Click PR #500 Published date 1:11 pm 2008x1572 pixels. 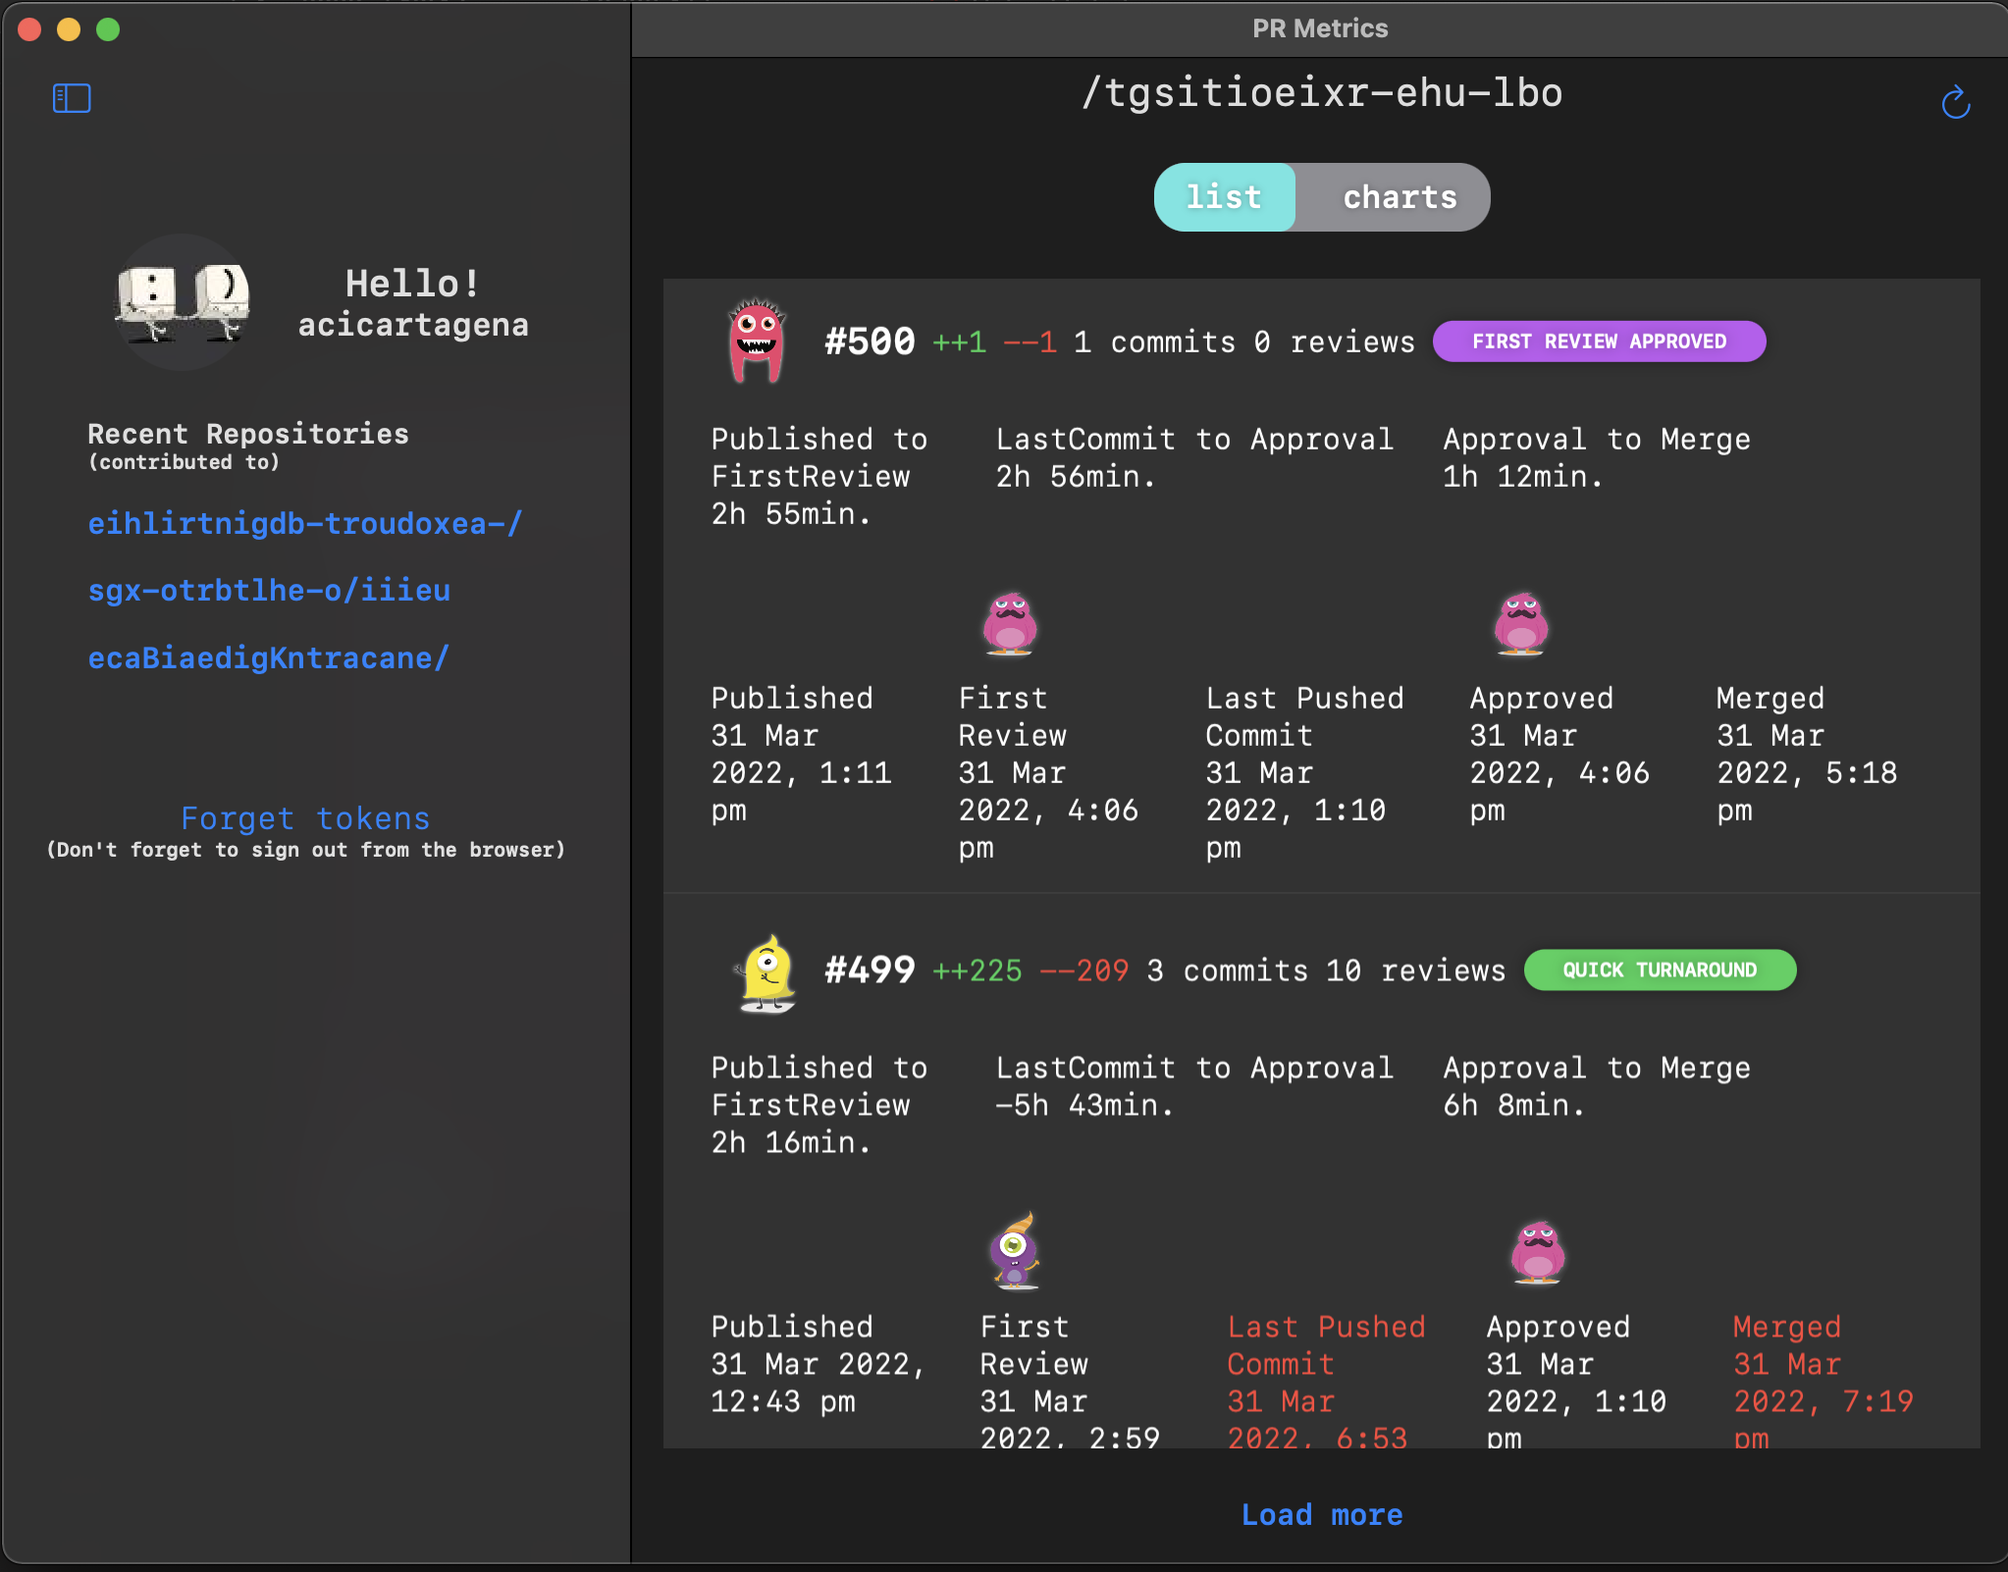click(x=802, y=773)
